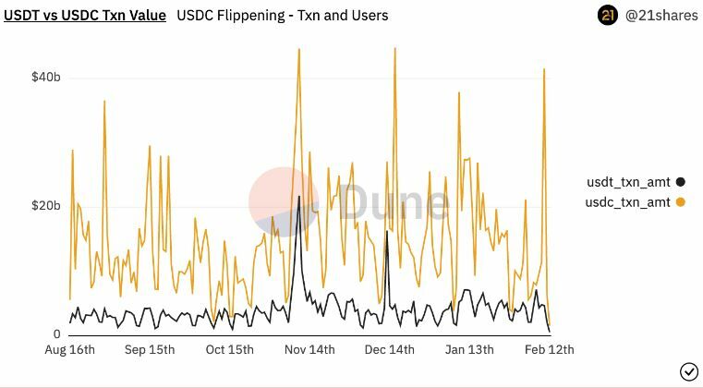
Task: Click the 21shares avatar icon
Action: pos(607,15)
